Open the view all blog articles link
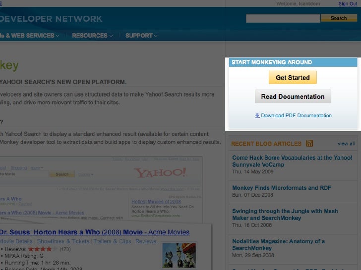361x270 pixels. [x=346, y=144]
